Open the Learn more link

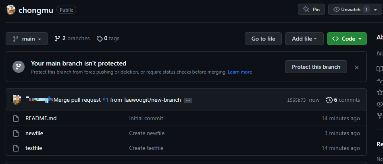click(x=239, y=72)
